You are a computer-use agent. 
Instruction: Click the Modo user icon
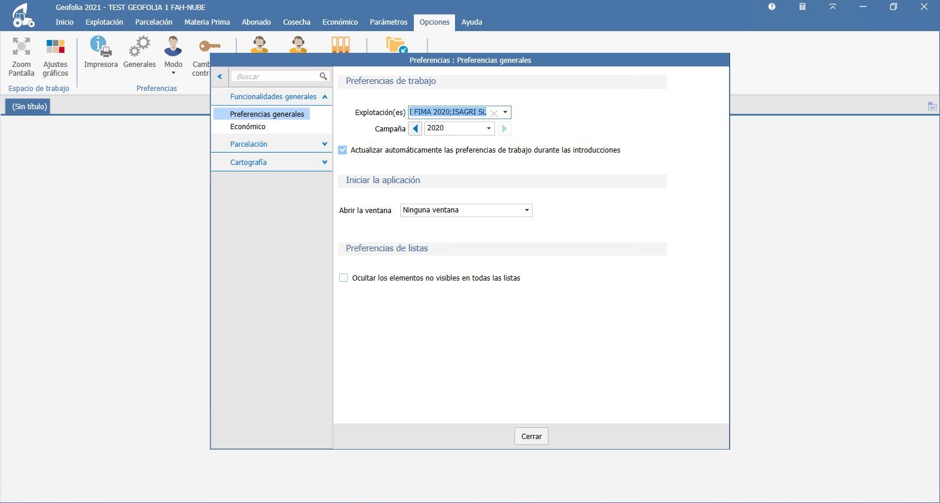(173, 46)
